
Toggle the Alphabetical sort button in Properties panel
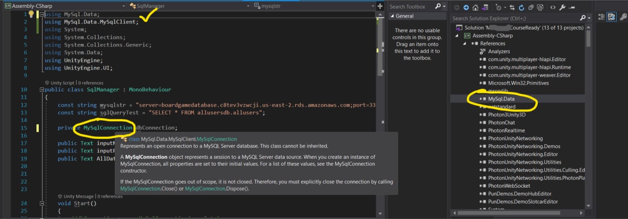611,16
